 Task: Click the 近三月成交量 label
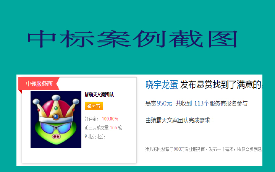point(97,128)
